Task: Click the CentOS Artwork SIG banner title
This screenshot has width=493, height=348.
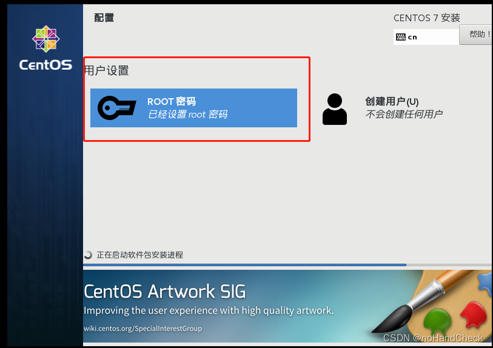Action: (165, 292)
